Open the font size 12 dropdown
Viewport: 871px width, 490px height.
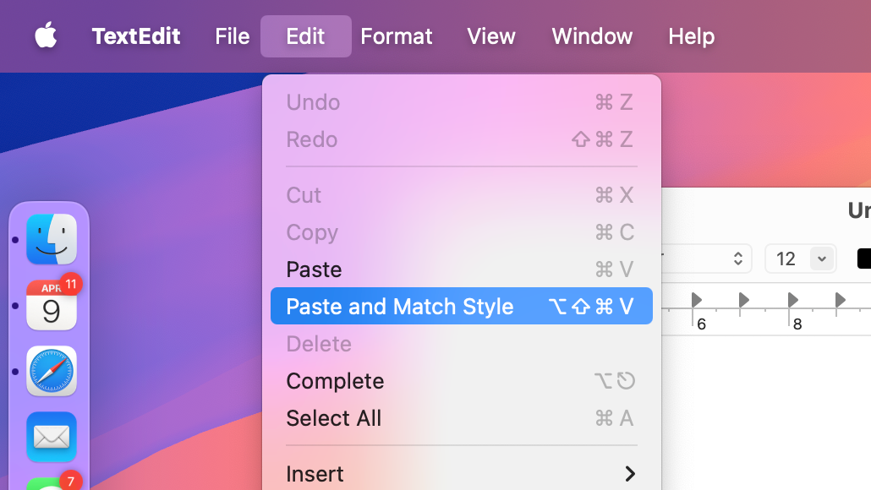tap(821, 259)
